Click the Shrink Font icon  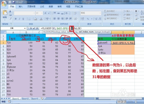coord(49,13)
